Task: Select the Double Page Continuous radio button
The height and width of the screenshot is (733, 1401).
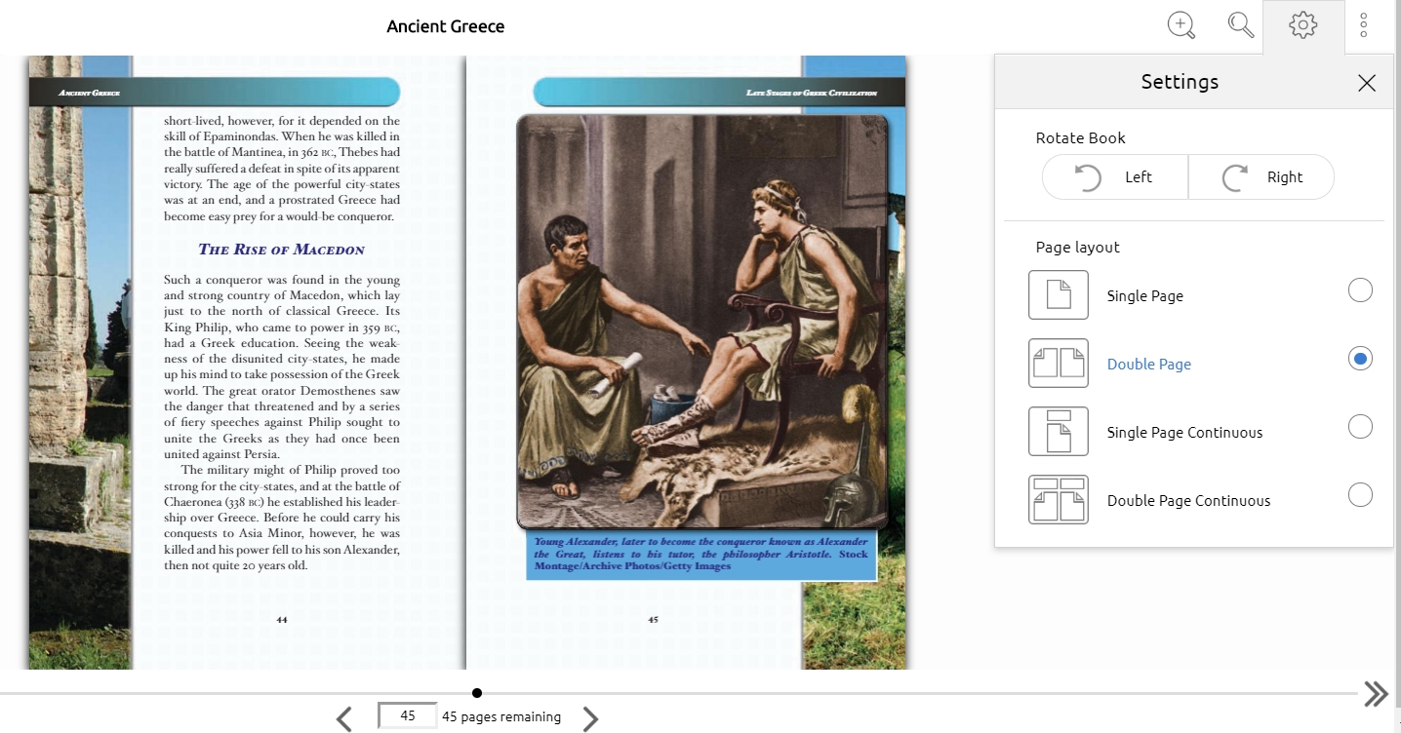Action: (x=1360, y=494)
